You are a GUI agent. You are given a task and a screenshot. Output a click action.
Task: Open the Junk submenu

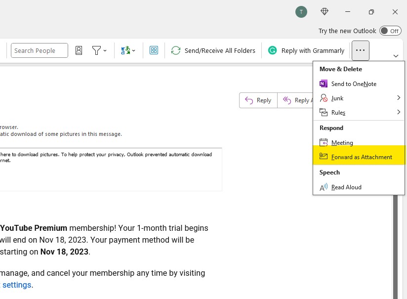coord(359,98)
